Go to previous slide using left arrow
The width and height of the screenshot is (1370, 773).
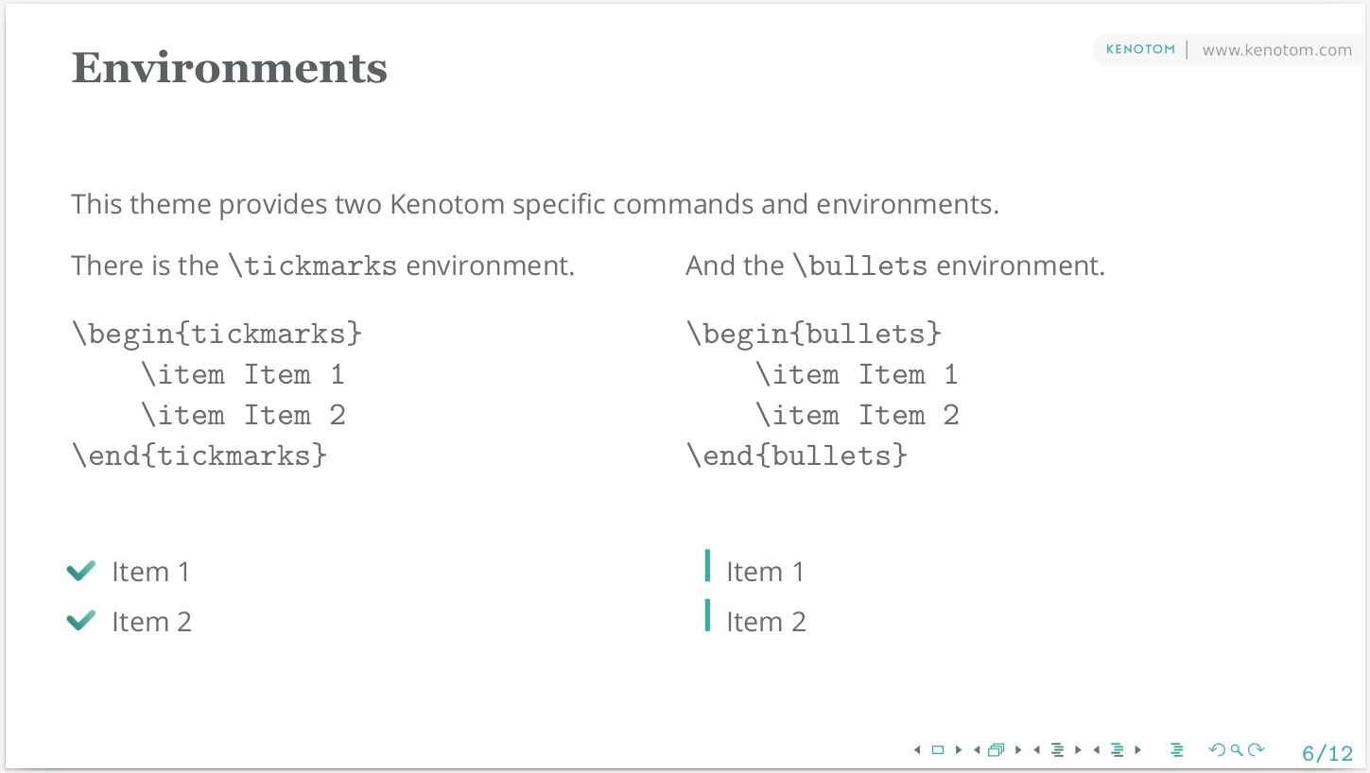pyautogui.click(x=916, y=750)
